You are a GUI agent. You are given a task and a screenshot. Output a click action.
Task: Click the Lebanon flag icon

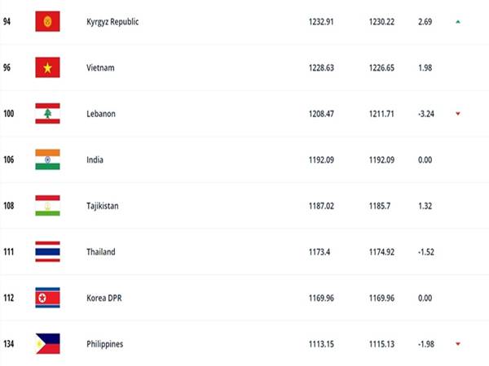point(47,114)
